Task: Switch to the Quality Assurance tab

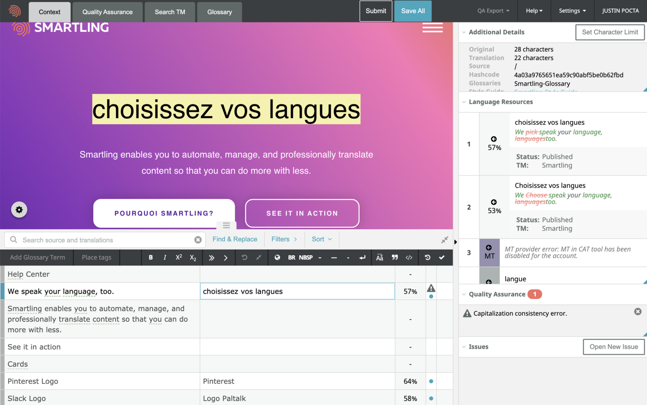Action: (107, 12)
